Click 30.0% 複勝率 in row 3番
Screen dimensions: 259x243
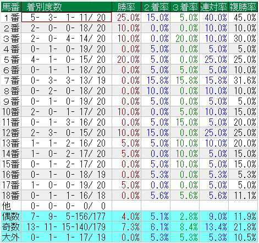tap(243, 39)
